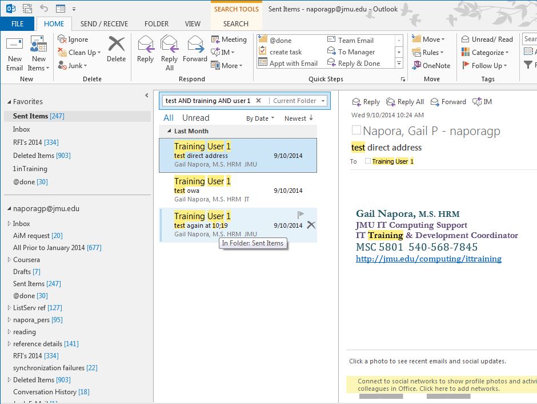Select 1inTraining favorite folder

tap(30, 168)
